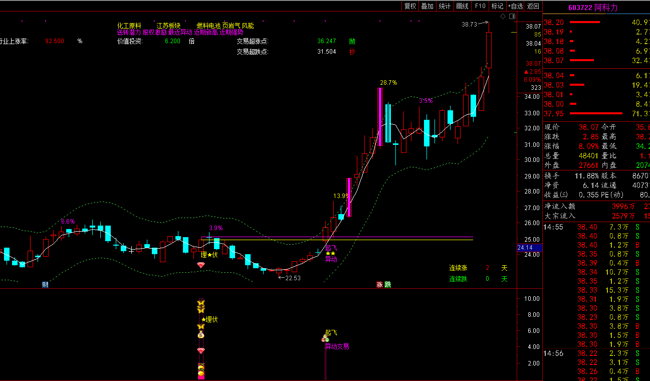This screenshot has width=650, height=381.
Task: Open the 统计 statistics option
Action: click(x=445, y=6)
